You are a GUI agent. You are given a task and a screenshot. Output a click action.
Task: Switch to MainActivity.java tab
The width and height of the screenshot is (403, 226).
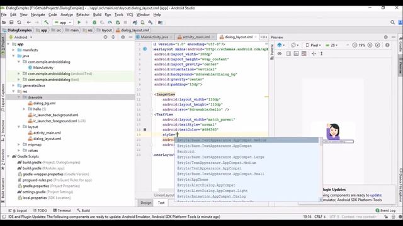pos(154,37)
